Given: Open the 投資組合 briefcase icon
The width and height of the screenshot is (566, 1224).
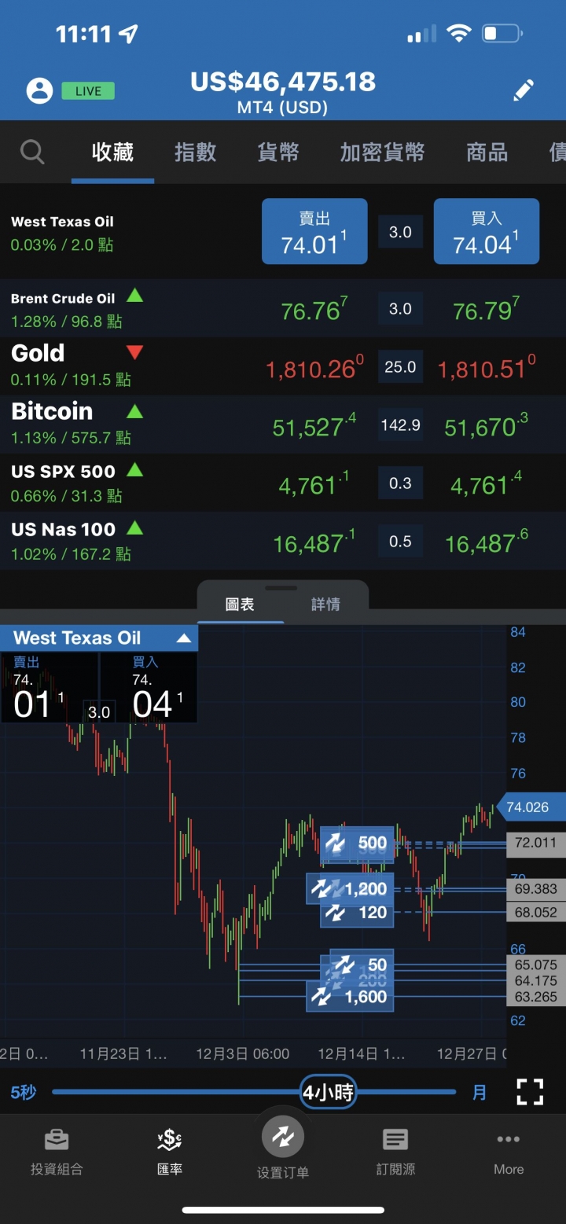Looking at the screenshot, I should (55, 1138).
